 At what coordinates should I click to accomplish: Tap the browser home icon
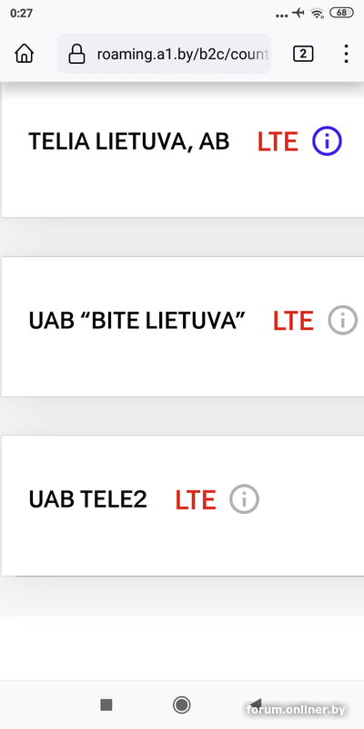tap(25, 54)
